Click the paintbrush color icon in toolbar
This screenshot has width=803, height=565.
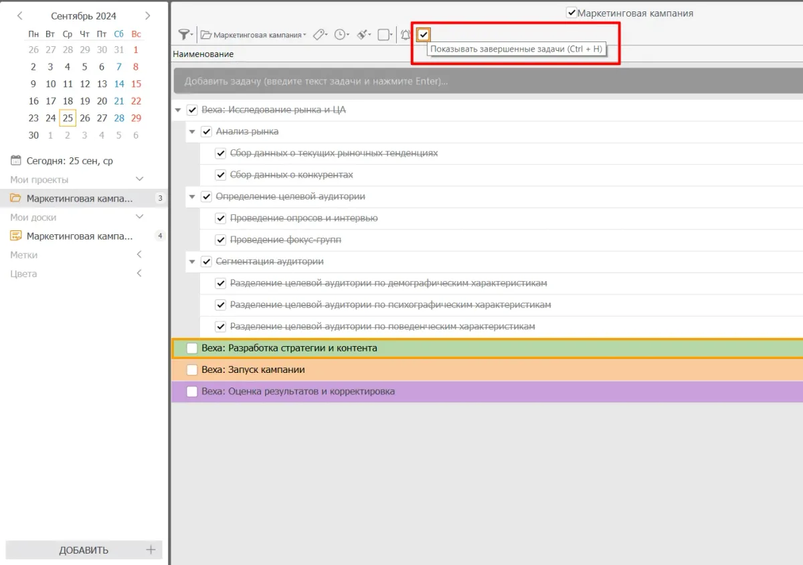coord(363,35)
